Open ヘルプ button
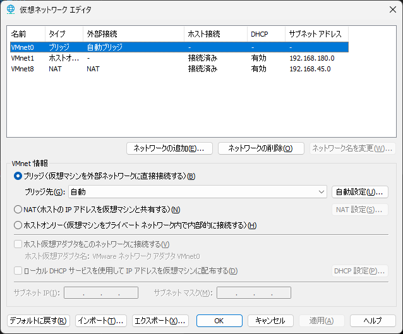Viewport: 403px width, 334px height. click(x=373, y=321)
